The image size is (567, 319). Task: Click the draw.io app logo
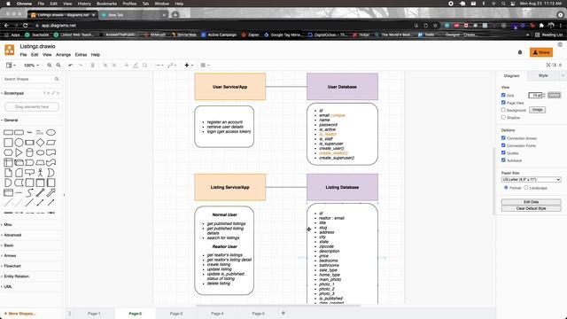pyautogui.click(x=10, y=50)
